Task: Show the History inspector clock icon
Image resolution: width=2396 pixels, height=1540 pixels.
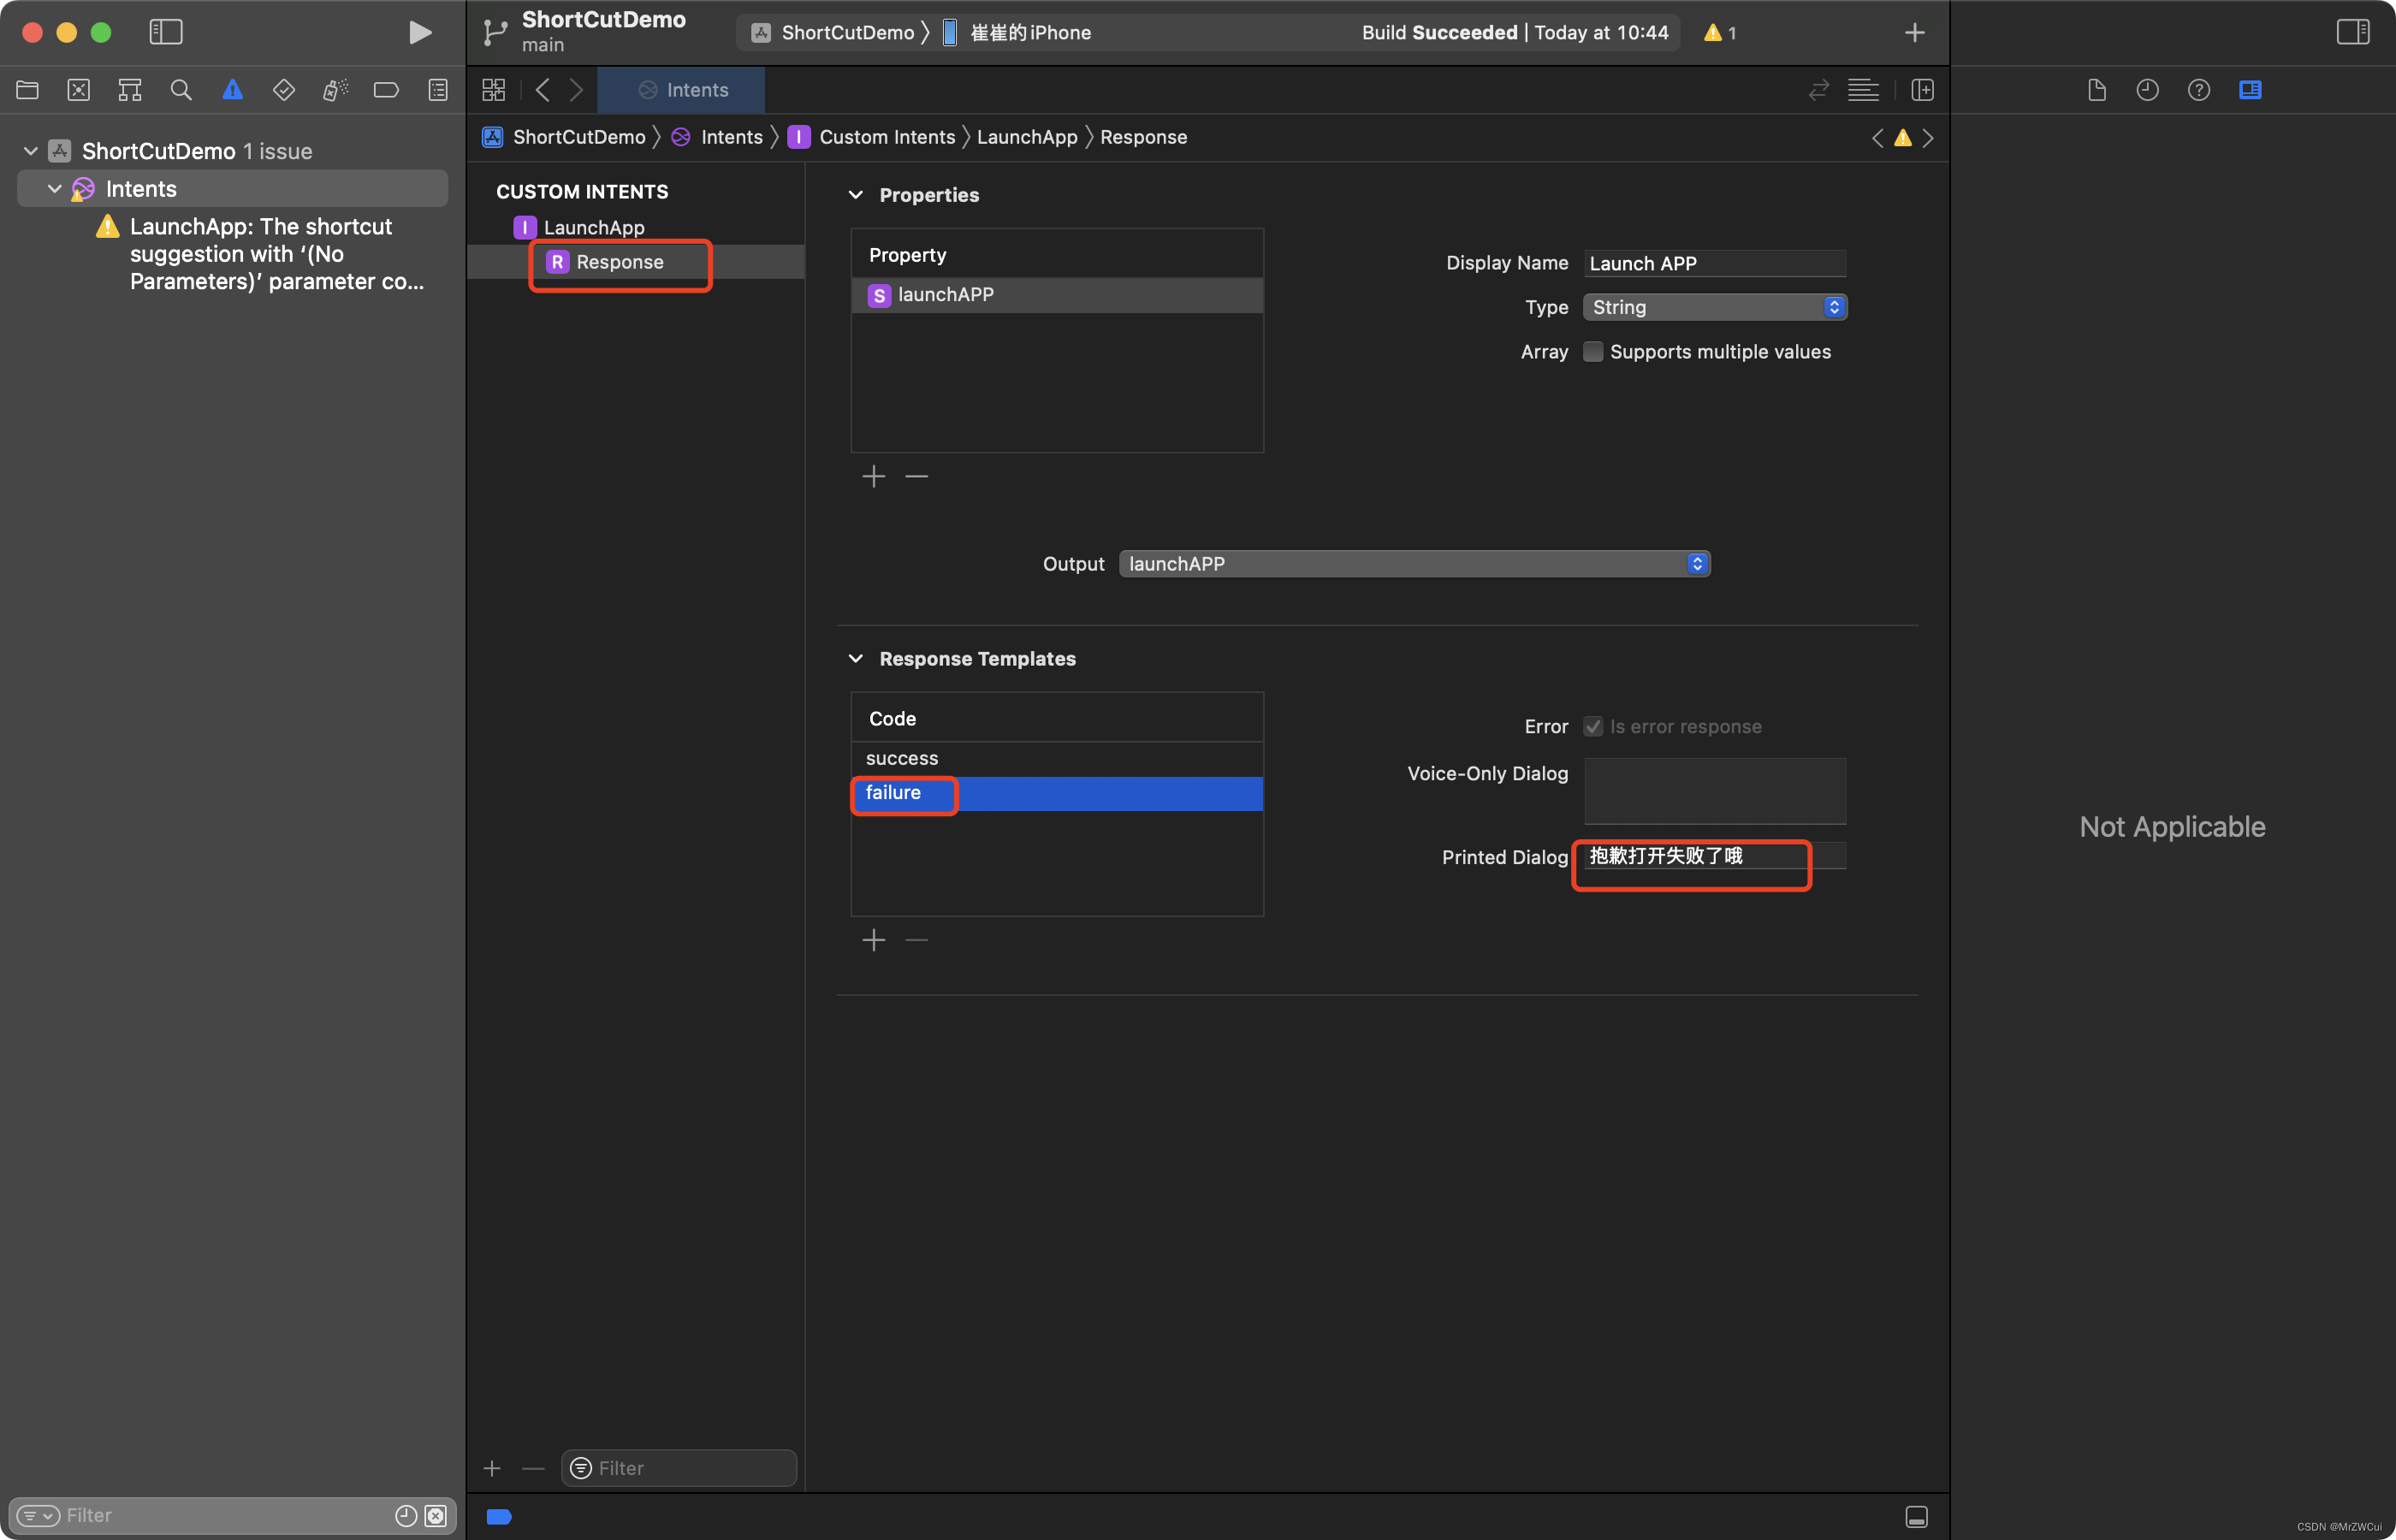Action: (2148, 90)
